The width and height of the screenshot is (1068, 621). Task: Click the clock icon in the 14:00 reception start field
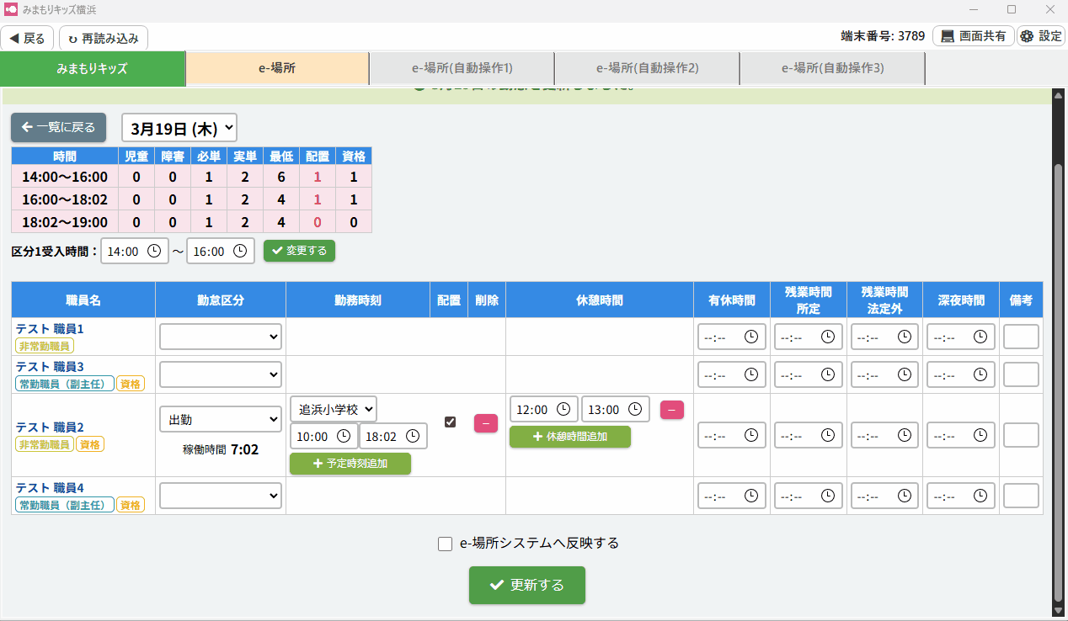(154, 251)
